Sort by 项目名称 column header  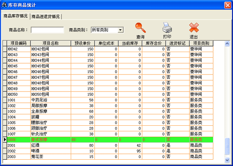coord(51,43)
